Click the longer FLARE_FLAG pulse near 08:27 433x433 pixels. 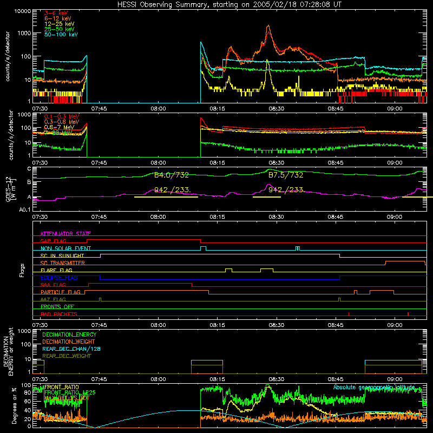click(267, 270)
